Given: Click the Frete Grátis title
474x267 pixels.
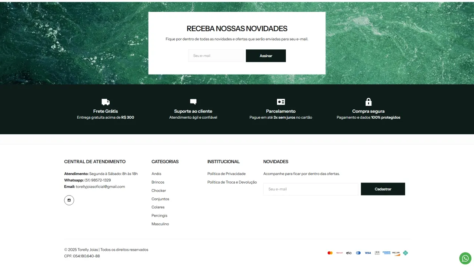Looking at the screenshot, I should 106,111.
